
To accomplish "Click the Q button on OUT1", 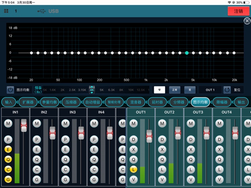I will click(134, 159).
